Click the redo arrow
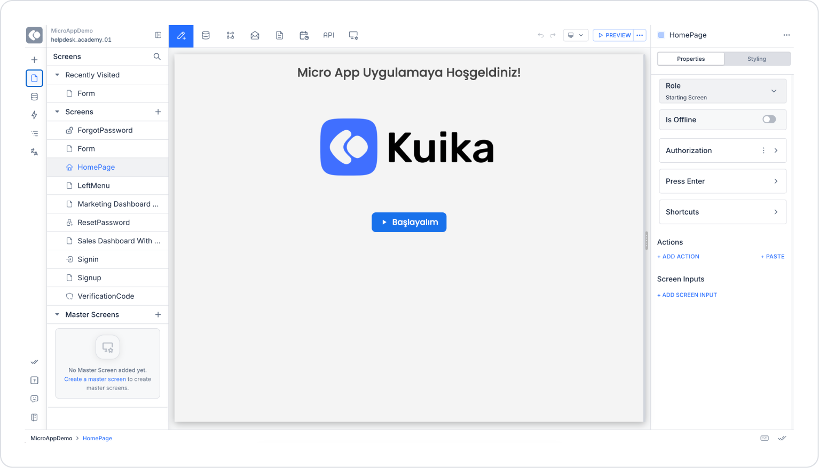This screenshot has height=468, width=819. pyautogui.click(x=553, y=35)
